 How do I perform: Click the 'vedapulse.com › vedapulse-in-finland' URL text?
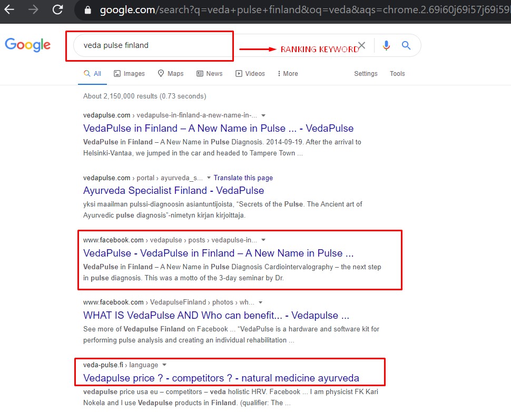pyautogui.click(x=170, y=115)
